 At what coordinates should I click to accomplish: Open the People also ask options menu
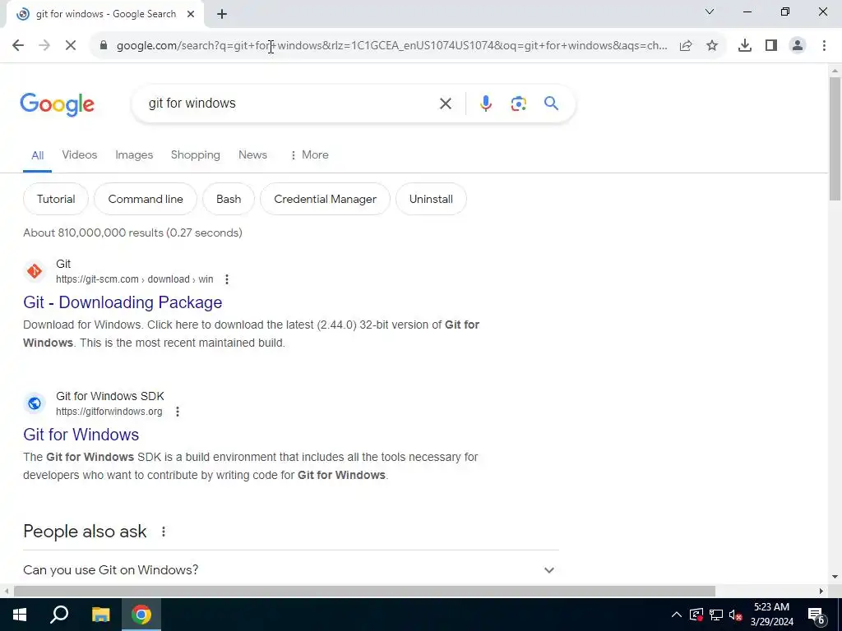coord(164,532)
